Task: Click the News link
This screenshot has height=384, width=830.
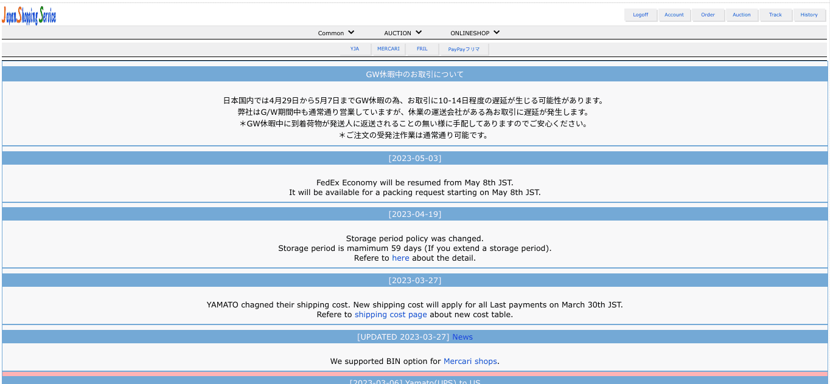Action: click(462, 337)
